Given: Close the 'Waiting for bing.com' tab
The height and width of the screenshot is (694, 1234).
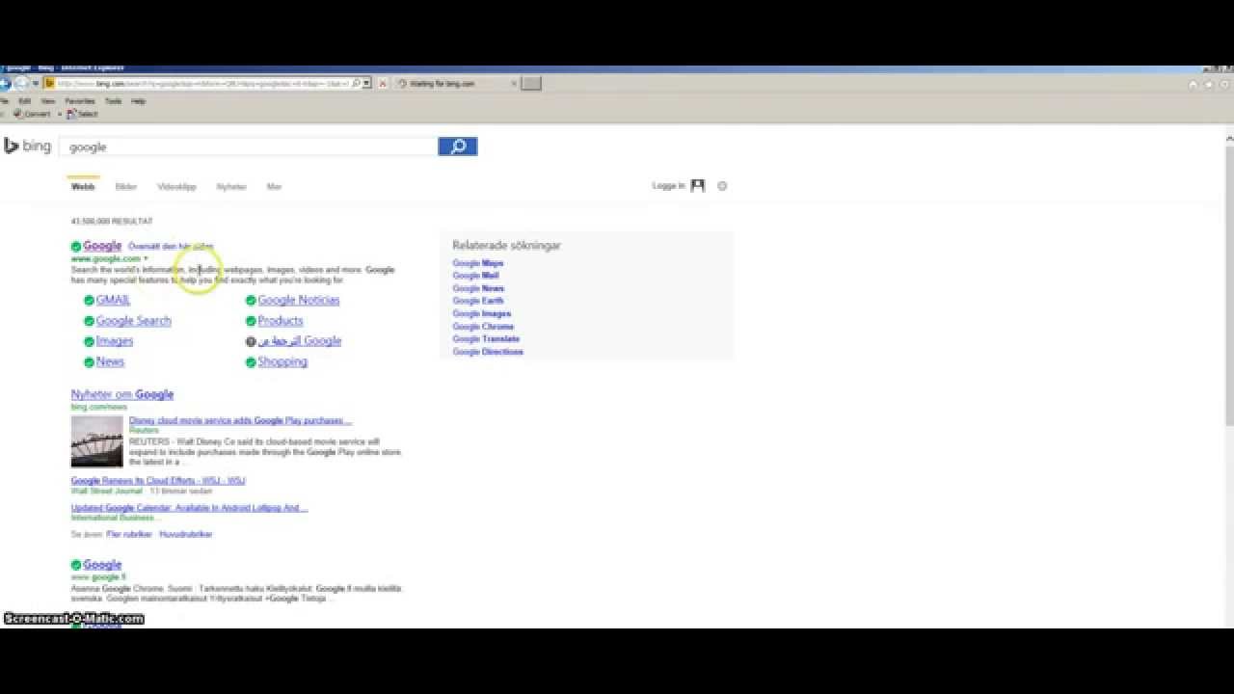Looking at the screenshot, I should click(x=514, y=84).
